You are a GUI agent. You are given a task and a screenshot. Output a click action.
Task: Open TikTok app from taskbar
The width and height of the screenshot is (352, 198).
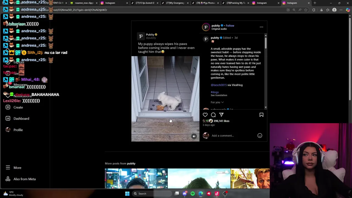[x=217, y=194]
